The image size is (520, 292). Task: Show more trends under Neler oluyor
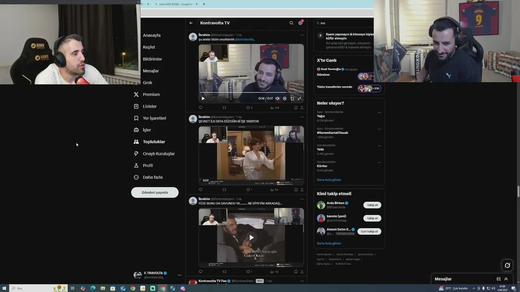coord(329,180)
